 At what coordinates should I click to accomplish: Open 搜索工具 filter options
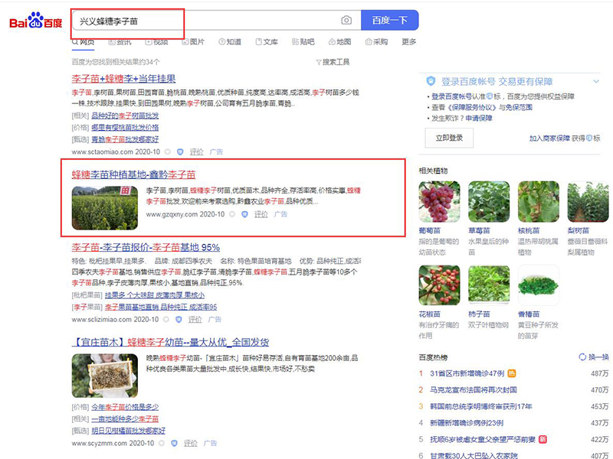pyautogui.click(x=333, y=62)
